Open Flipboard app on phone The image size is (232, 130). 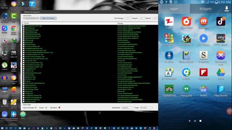pyautogui.click(x=203, y=72)
